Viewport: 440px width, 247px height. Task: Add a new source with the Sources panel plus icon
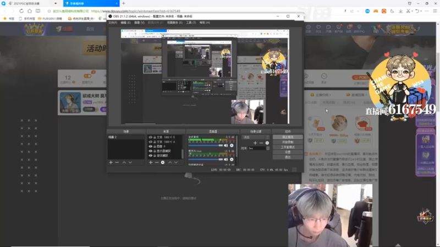[x=151, y=162]
